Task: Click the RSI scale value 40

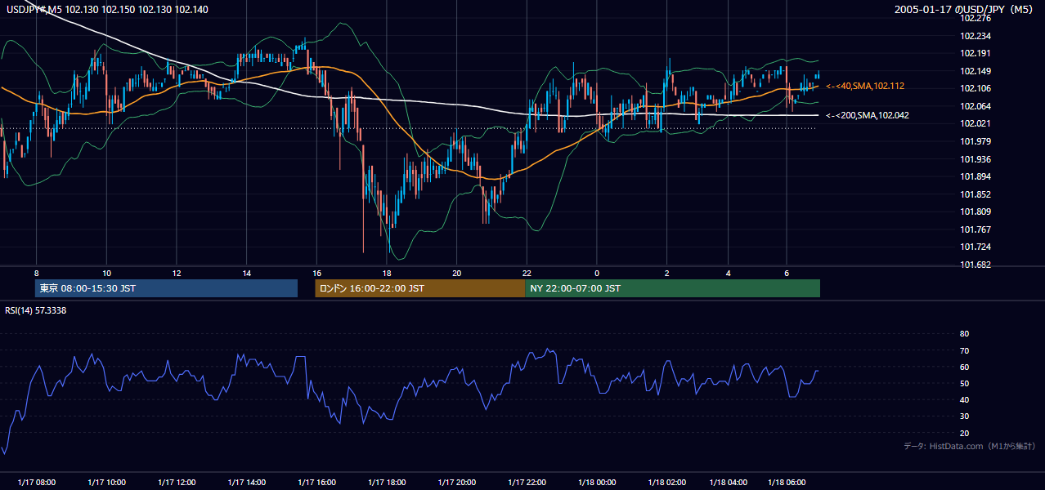Action: (964, 399)
